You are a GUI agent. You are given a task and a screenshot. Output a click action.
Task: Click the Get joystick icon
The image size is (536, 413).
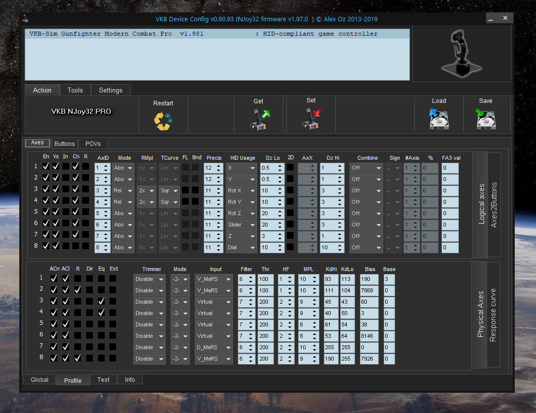click(x=260, y=120)
